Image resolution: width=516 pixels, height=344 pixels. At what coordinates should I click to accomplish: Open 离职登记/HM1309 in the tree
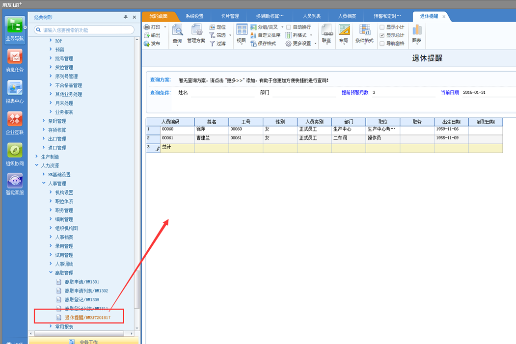click(x=81, y=300)
